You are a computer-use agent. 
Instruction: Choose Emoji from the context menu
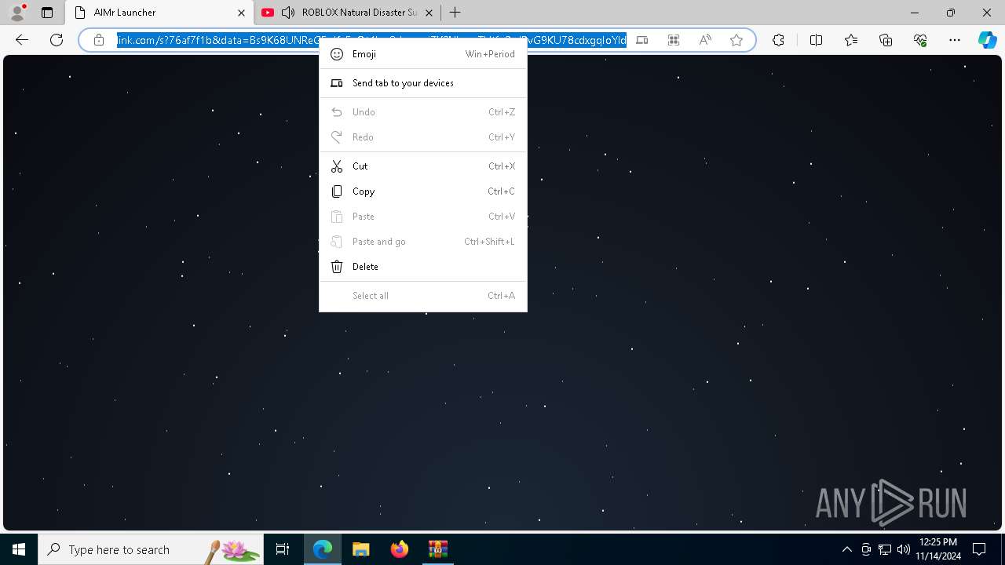click(x=423, y=54)
